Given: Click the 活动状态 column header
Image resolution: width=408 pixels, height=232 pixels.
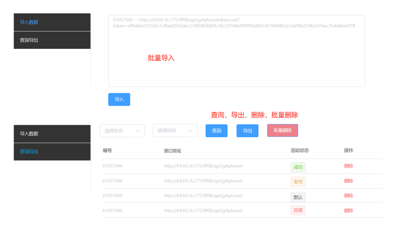Looking at the screenshot, I should coord(299,150).
